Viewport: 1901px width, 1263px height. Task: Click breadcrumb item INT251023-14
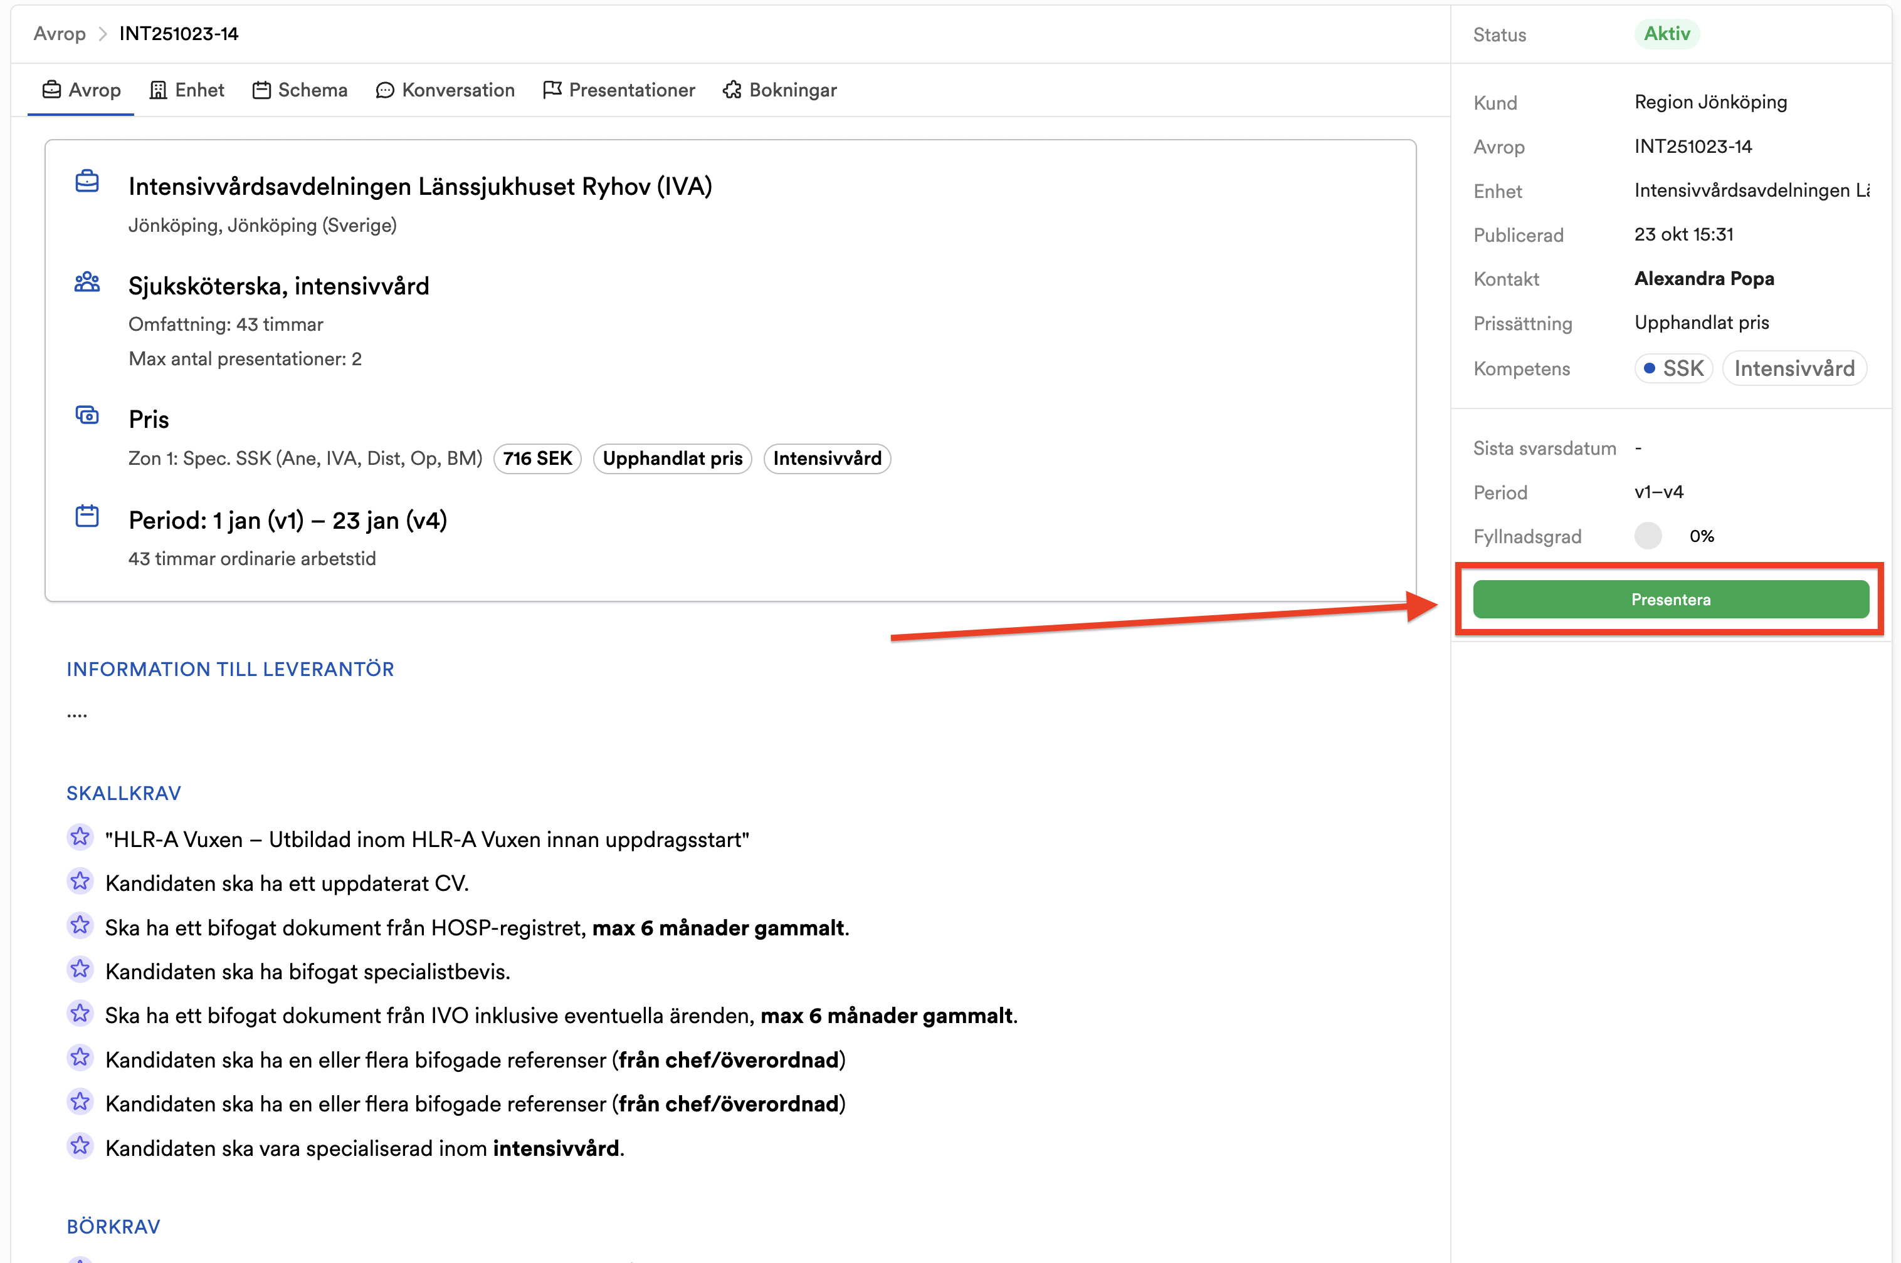(x=179, y=34)
